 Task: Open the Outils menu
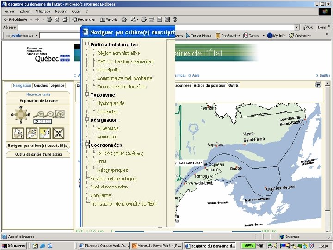[76, 12]
